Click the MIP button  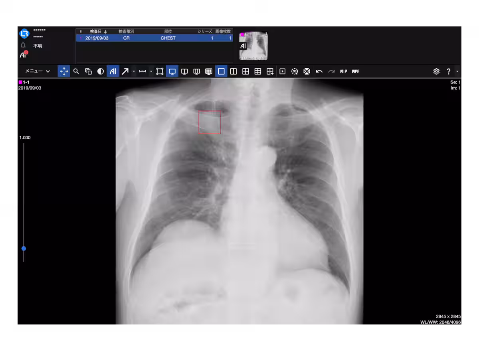click(343, 71)
